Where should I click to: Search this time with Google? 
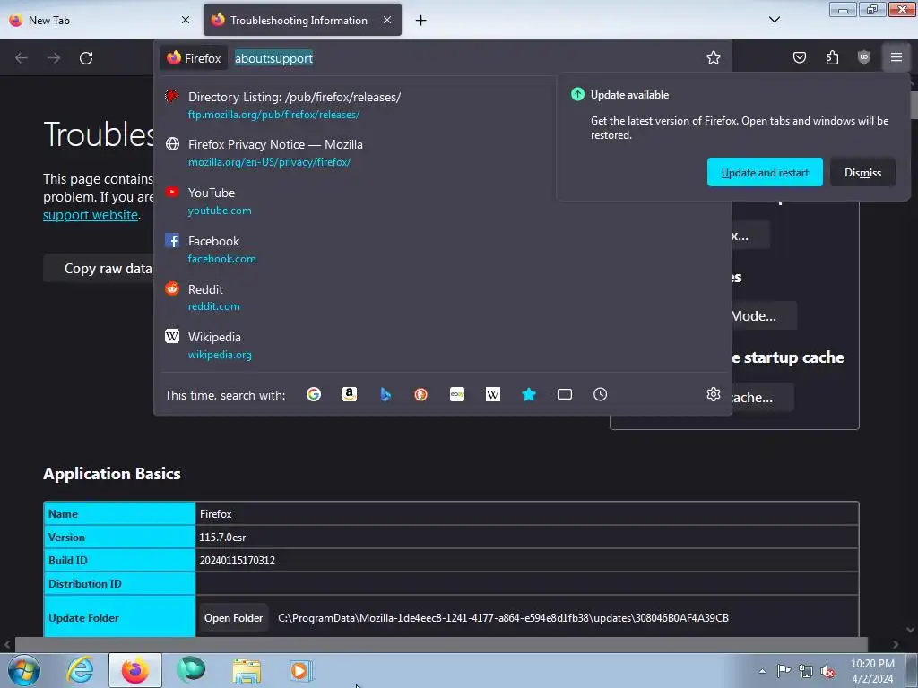point(314,394)
